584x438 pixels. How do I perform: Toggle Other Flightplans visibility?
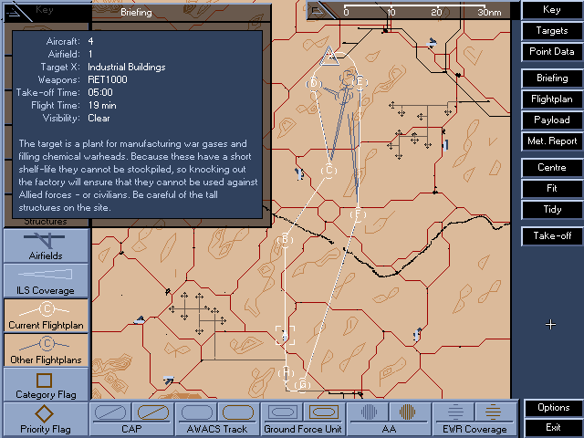(x=46, y=348)
